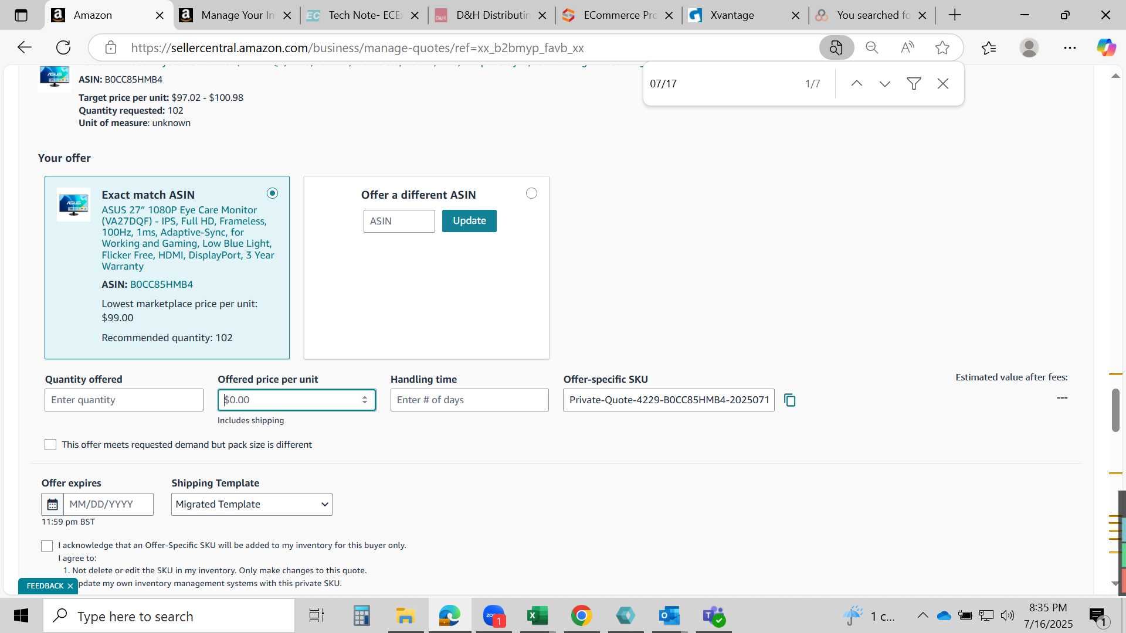Dismiss the FEEDBACK tab with its X

70,586
